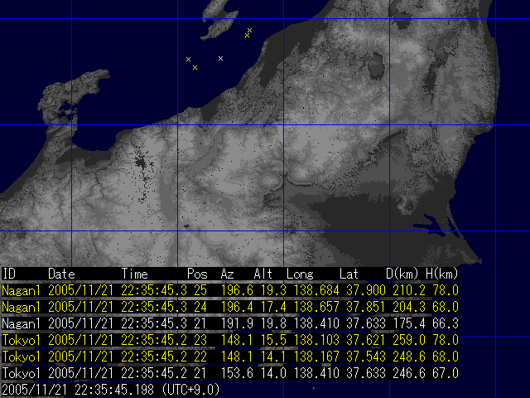Screen dimensions: 530x398
Task: Select the Nagan1 row with Pos 24
Action: pyautogui.click(x=230, y=307)
